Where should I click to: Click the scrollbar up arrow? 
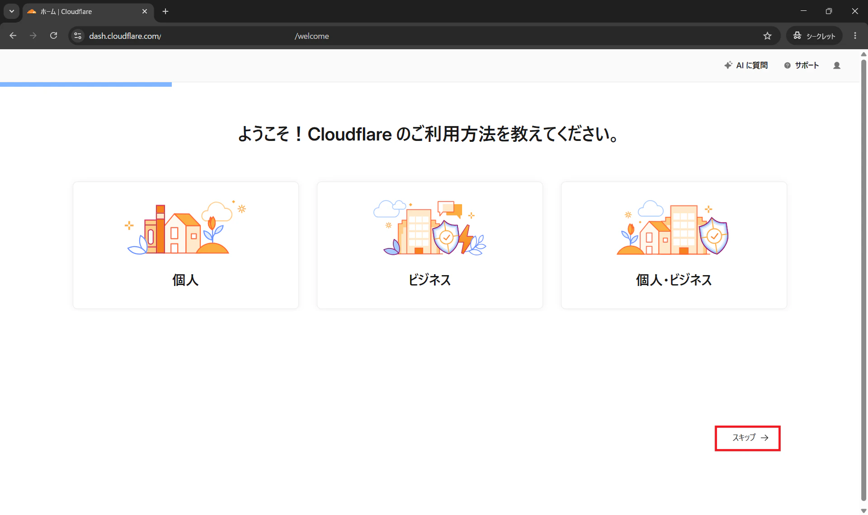click(863, 54)
